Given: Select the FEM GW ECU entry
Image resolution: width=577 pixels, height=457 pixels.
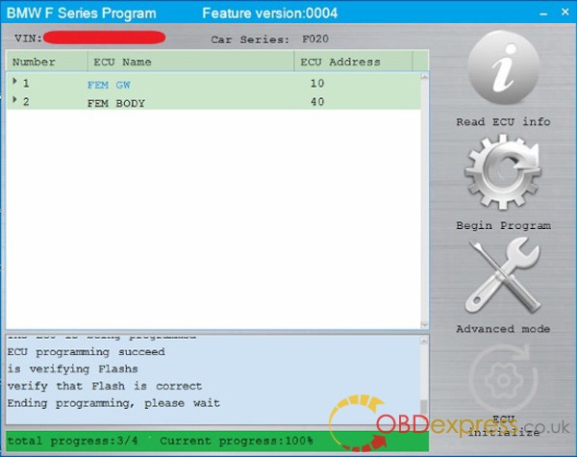Looking at the screenshot, I should tap(109, 85).
